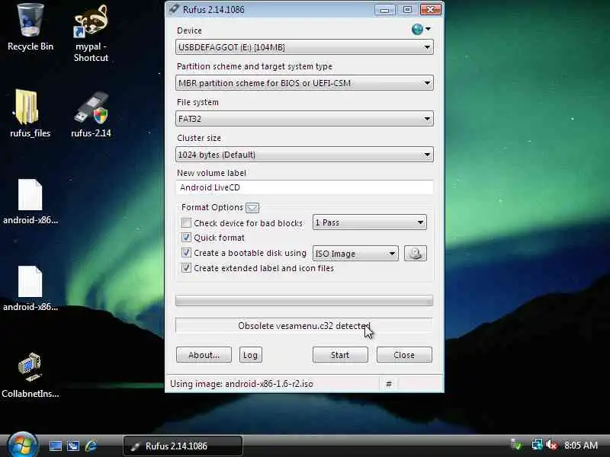The image size is (610, 457).
Task: Click the 8:05 AM system clock
Action: click(581, 446)
